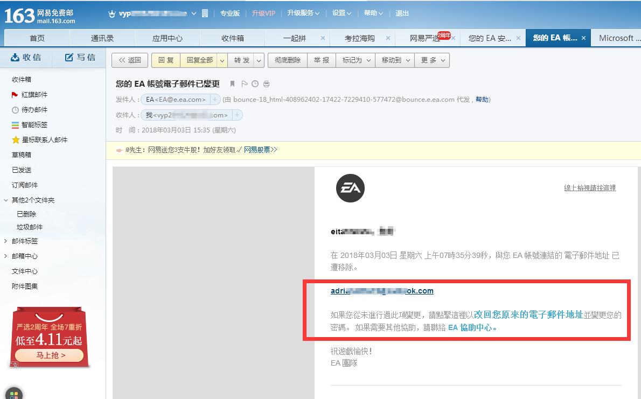Click the 彻底删除 button
This screenshot has width=641, height=399.
(x=287, y=60)
